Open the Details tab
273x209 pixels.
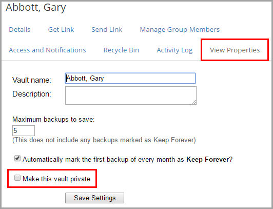pos(19,30)
